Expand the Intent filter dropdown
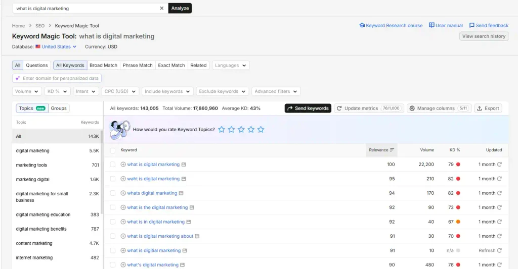Viewport: 518px width, 269px height. (85, 91)
